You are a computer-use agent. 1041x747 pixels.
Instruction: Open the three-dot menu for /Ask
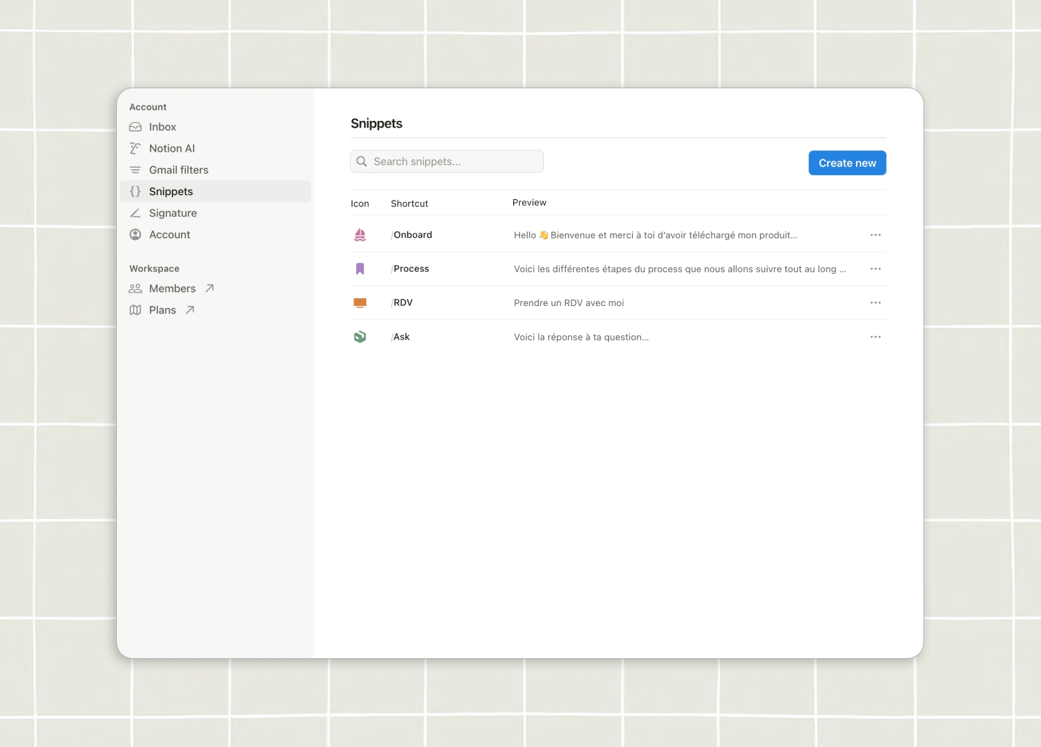[x=875, y=336]
